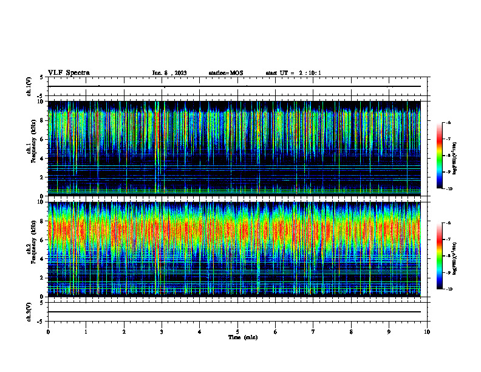
Task: Click the ch.1 voltage waveform trace
Action: (x=234, y=86)
